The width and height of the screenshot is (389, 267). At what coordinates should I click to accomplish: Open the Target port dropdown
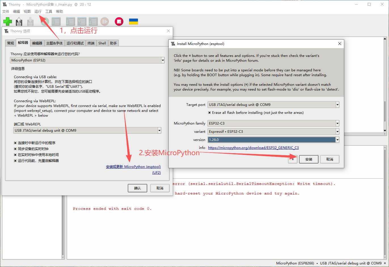(x=337, y=105)
